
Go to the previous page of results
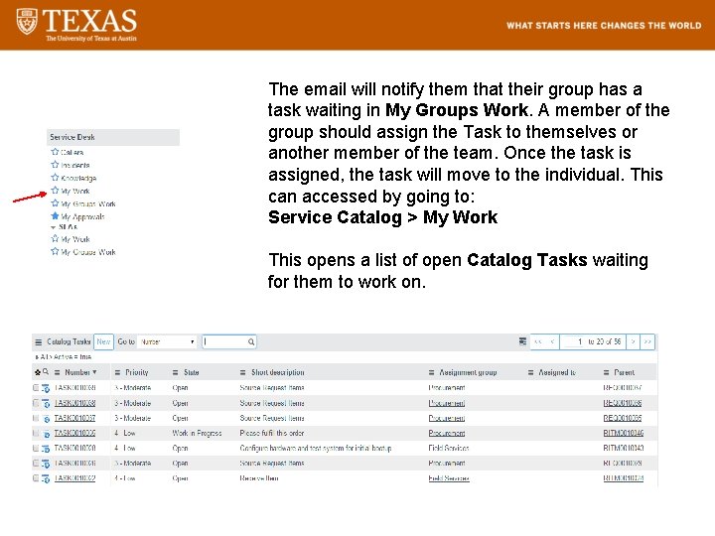click(552, 341)
